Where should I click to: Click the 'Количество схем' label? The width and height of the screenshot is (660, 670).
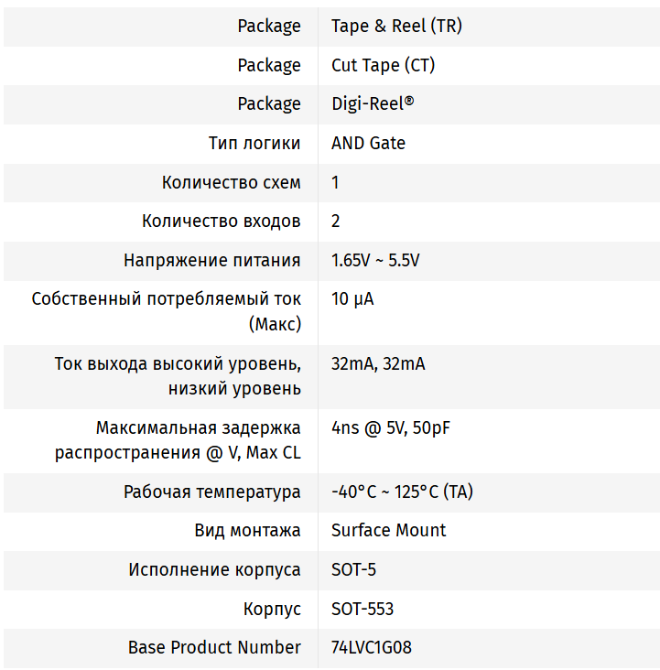pyautogui.click(x=231, y=183)
